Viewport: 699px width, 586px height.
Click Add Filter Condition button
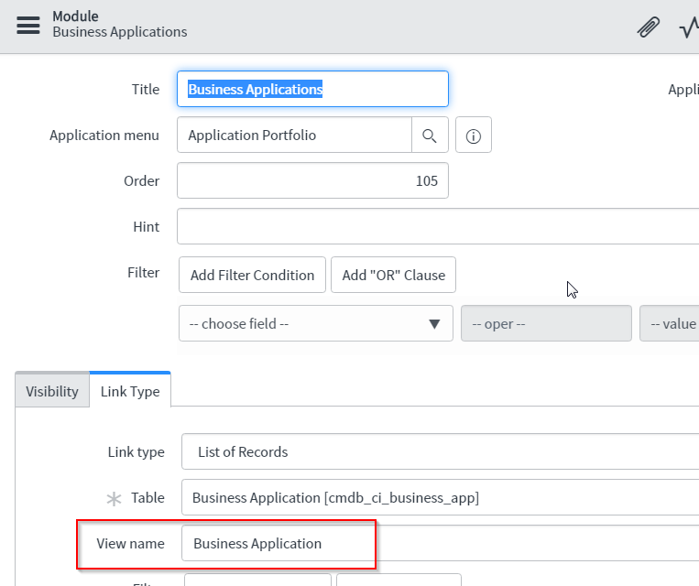(x=252, y=275)
